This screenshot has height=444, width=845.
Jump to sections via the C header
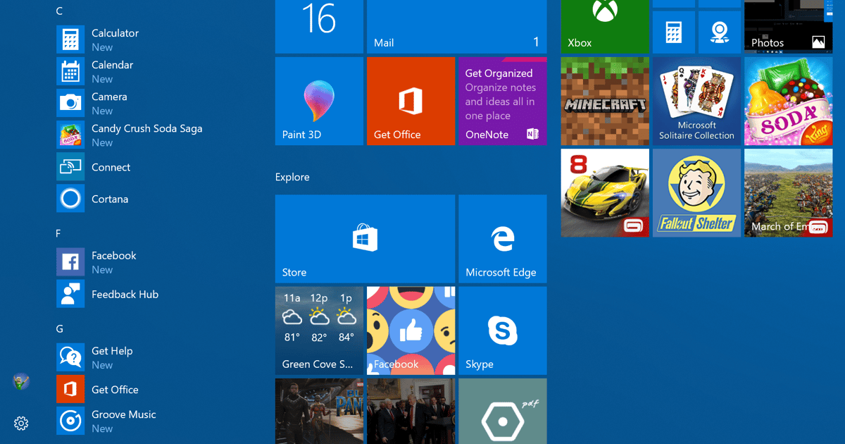point(59,11)
